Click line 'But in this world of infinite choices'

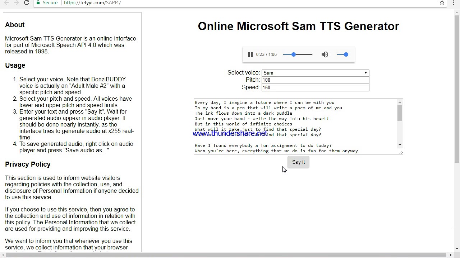243,124
